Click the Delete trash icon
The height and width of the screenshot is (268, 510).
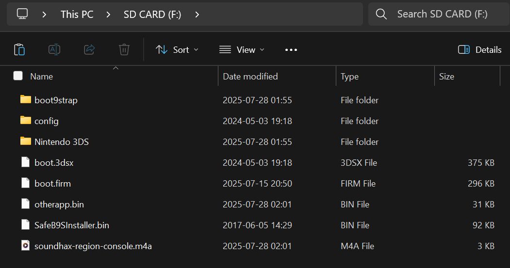tap(124, 50)
